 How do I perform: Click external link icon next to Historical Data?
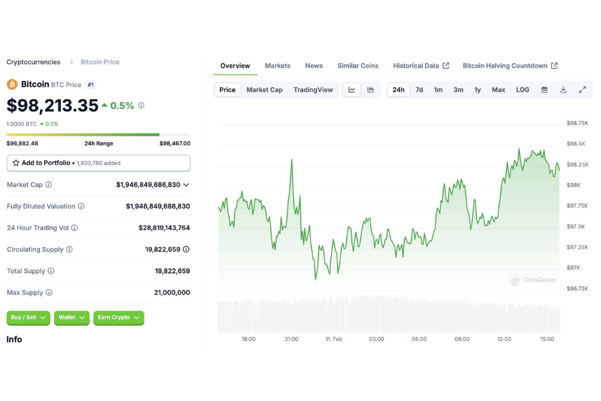pos(446,66)
